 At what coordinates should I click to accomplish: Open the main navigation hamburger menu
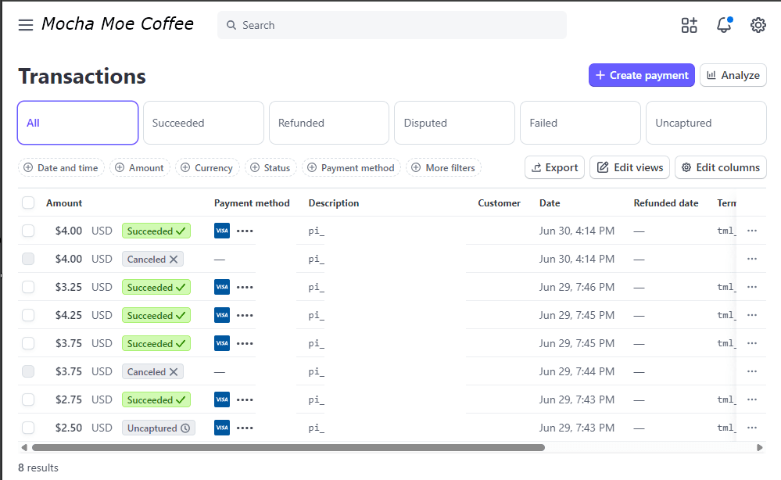(x=26, y=24)
